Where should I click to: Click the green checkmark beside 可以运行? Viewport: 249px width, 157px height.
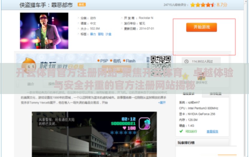pyautogui.click(x=181, y=131)
